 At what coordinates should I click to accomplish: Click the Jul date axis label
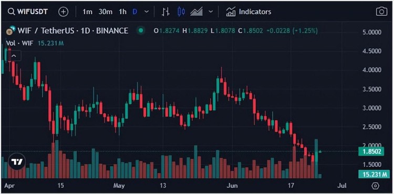tap(342, 186)
